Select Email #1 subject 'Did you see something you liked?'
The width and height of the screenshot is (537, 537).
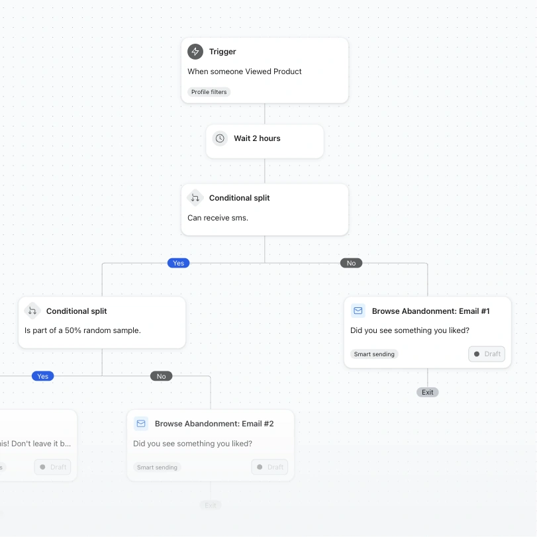410,330
